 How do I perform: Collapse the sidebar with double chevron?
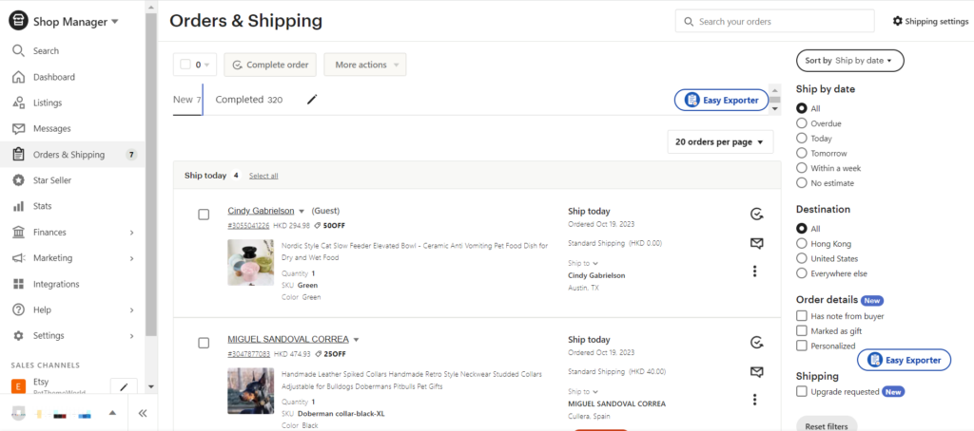[x=143, y=413]
